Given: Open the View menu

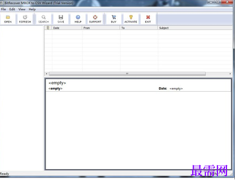Looking at the screenshot, I should (22, 9).
